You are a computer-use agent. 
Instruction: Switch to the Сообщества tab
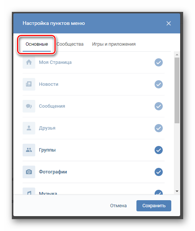(70, 44)
